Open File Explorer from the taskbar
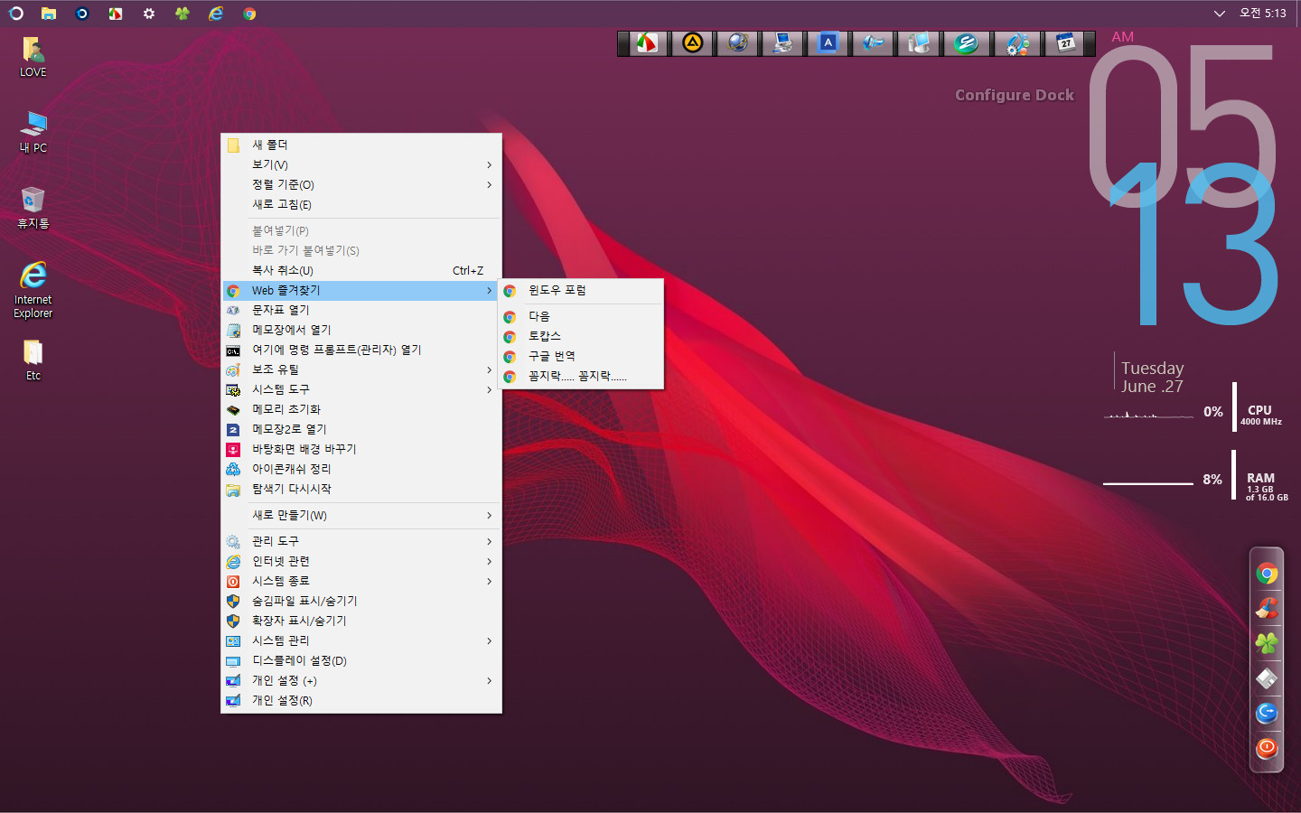The width and height of the screenshot is (1301, 813). (49, 14)
